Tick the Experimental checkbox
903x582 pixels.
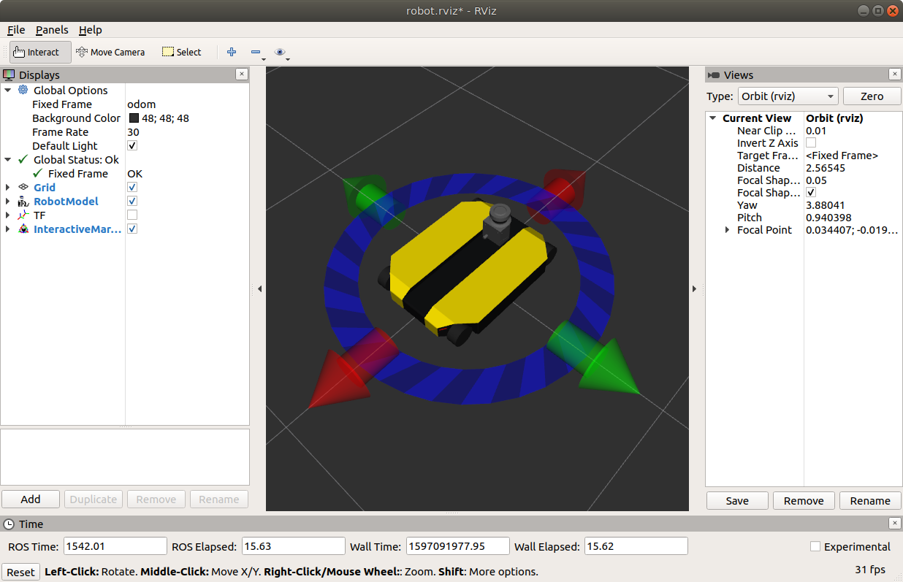pos(815,547)
